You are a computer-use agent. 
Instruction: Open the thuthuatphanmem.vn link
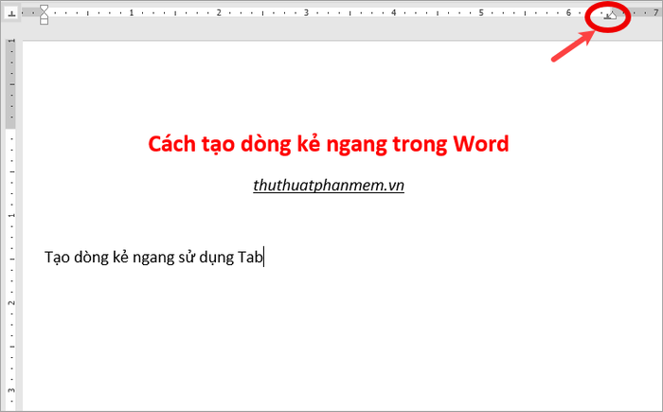tap(329, 186)
